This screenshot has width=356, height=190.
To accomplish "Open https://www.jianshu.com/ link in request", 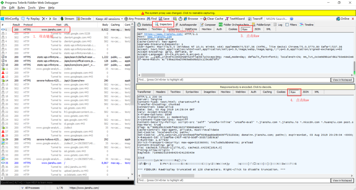I will [x=163, y=34].
